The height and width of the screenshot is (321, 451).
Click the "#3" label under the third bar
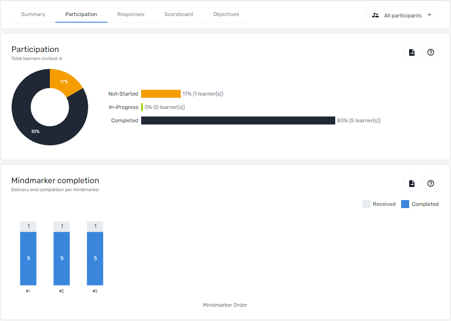click(95, 291)
